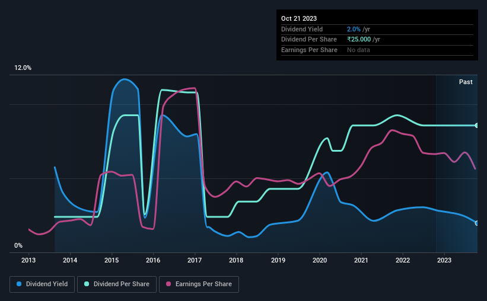Toggle the Dividend Per Share legend button

click(x=117, y=284)
